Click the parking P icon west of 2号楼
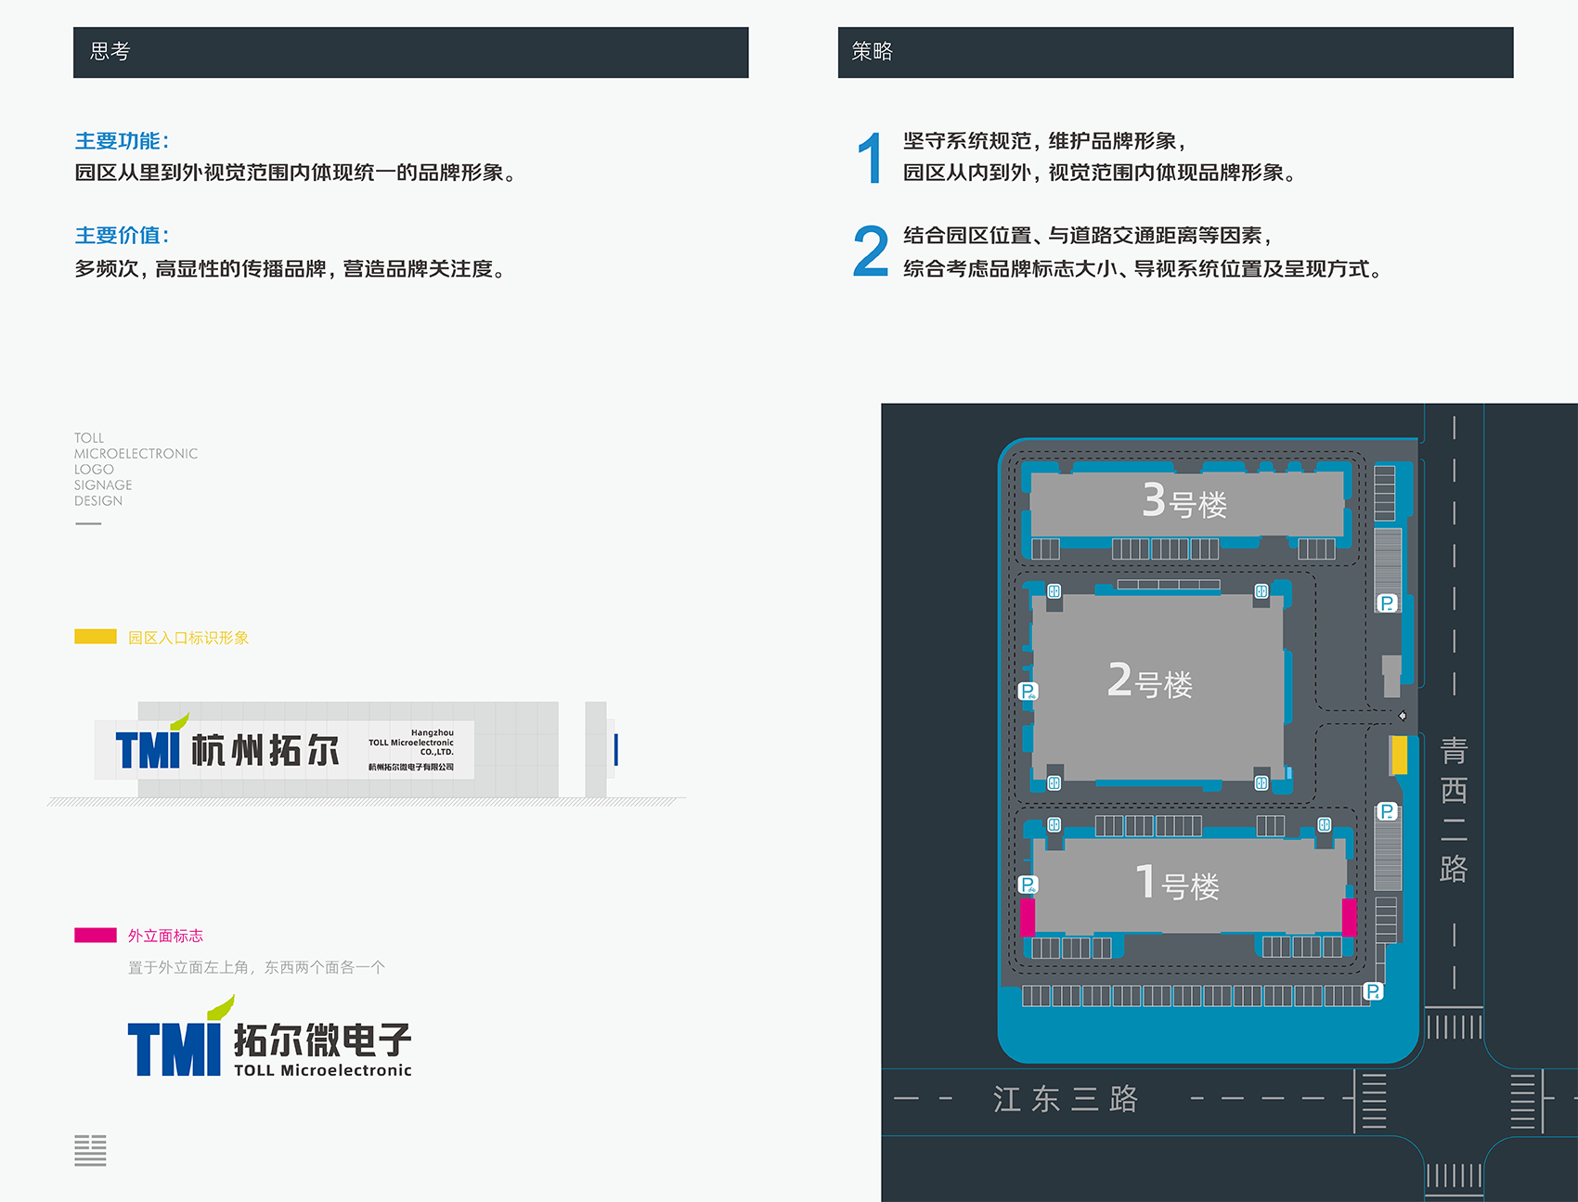The width and height of the screenshot is (1578, 1202). pos(1028,691)
